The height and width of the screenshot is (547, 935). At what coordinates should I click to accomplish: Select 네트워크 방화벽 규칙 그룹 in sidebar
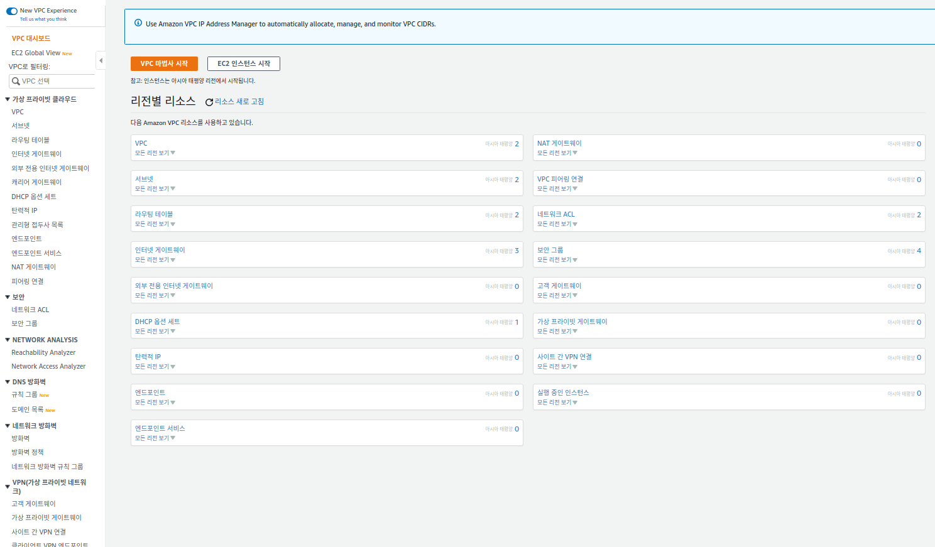[x=47, y=467]
